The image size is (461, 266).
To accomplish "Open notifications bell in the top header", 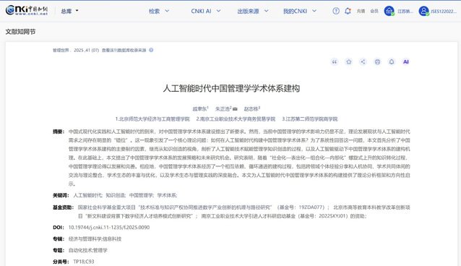I will (348, 11).
